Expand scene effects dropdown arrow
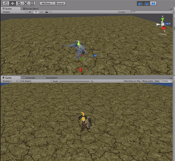 50,12
